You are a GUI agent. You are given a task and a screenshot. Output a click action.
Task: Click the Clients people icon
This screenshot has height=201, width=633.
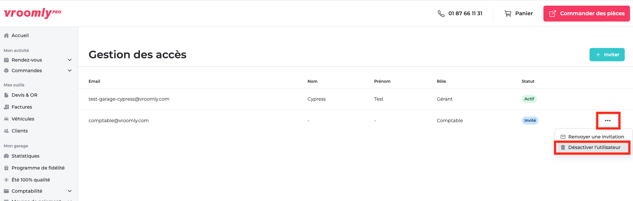tap(6, 131)
